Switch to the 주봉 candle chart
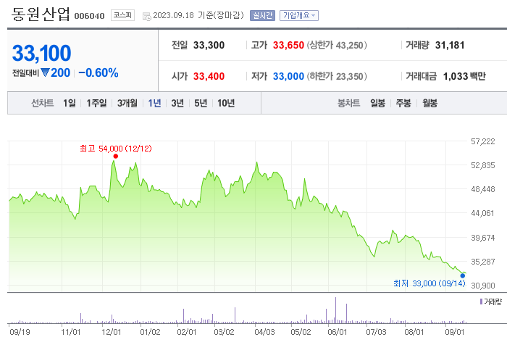Image resolution: width=507 pixels, height=345 pixels. tap(403, 103)
